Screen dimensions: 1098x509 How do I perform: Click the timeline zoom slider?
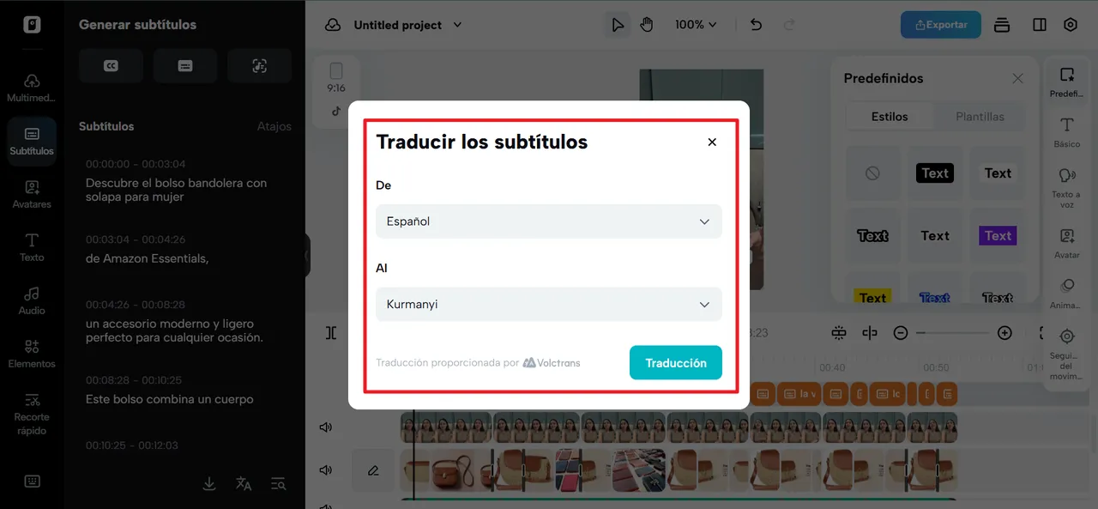952,333
